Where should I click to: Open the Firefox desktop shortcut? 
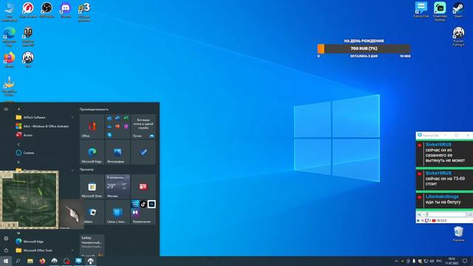pyautogui.click(x=10, y=59)
